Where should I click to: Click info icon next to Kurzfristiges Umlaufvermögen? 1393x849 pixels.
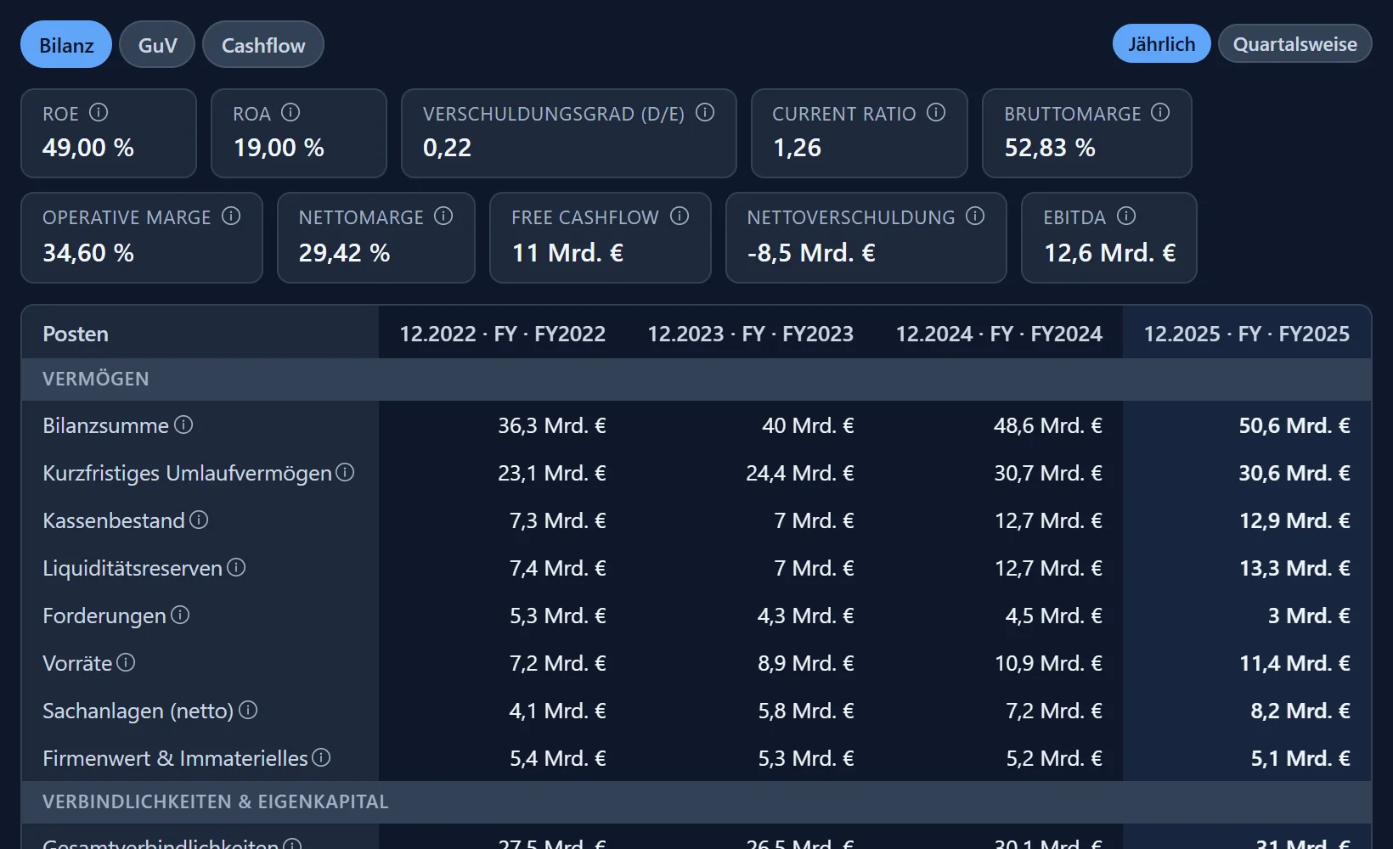[345, 472]
